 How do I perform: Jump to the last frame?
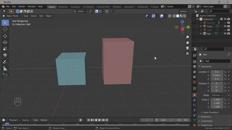(x=107, y=120)
